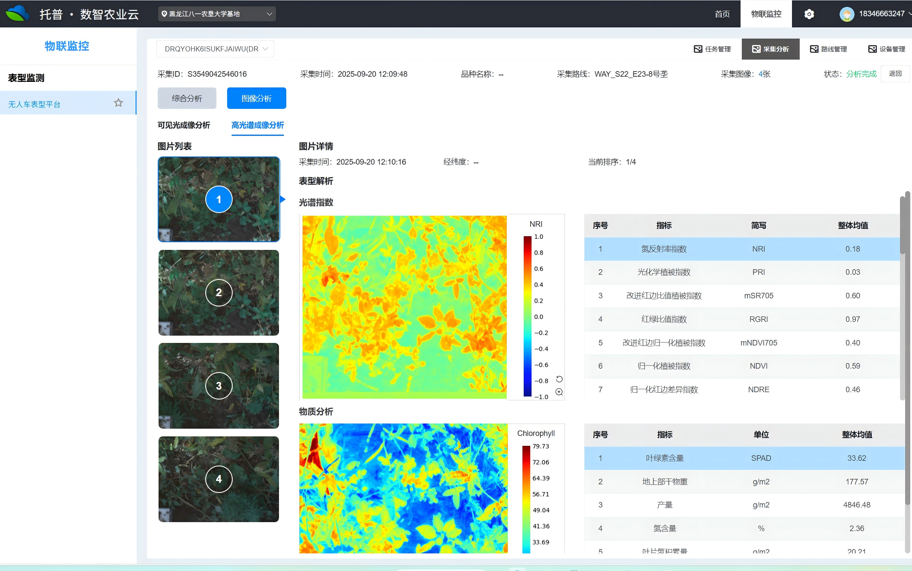Switch to 可见光成像分析 tab
The height and width of the screenshot is (571, 912).
(184, 125)
